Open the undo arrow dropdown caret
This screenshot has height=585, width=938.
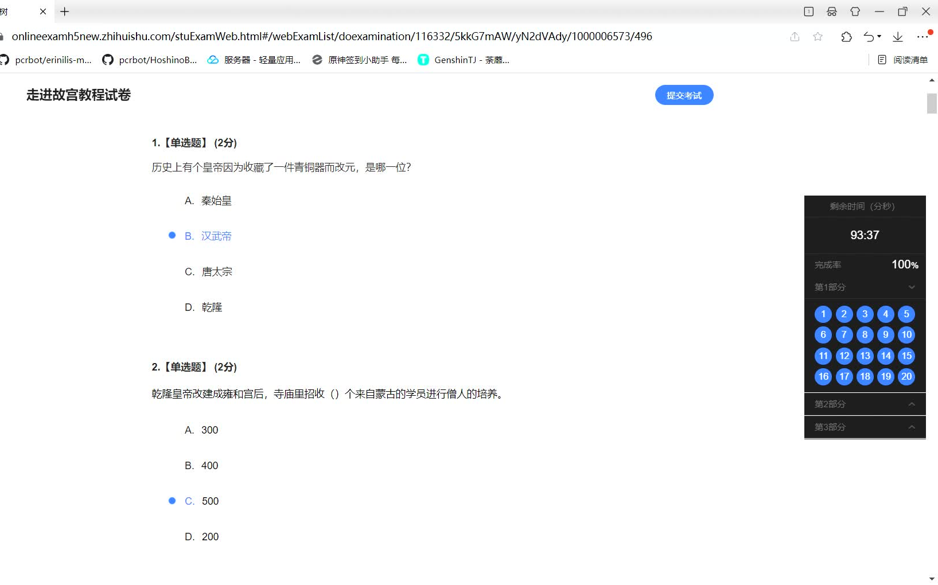coord(879,37)
